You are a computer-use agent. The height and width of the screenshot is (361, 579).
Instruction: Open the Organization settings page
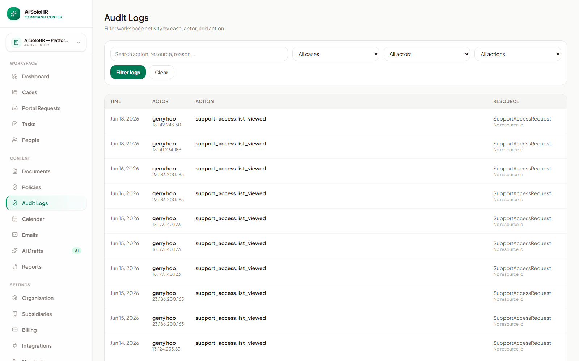pyautogui.click(x=46, y=298)
